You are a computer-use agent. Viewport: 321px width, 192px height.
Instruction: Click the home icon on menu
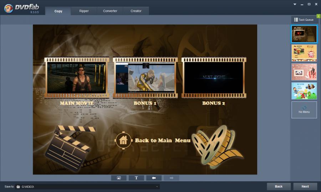click(x=123, y=141)
